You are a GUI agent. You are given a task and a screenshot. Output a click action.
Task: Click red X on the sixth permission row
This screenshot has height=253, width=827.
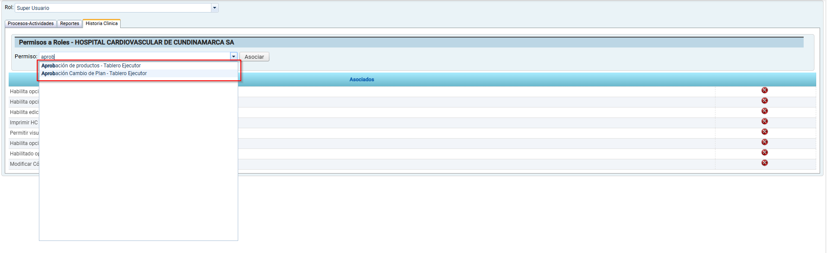[x=764, y=142]
